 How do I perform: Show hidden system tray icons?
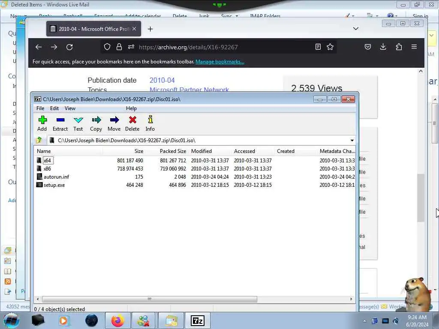tap(364, 321)
